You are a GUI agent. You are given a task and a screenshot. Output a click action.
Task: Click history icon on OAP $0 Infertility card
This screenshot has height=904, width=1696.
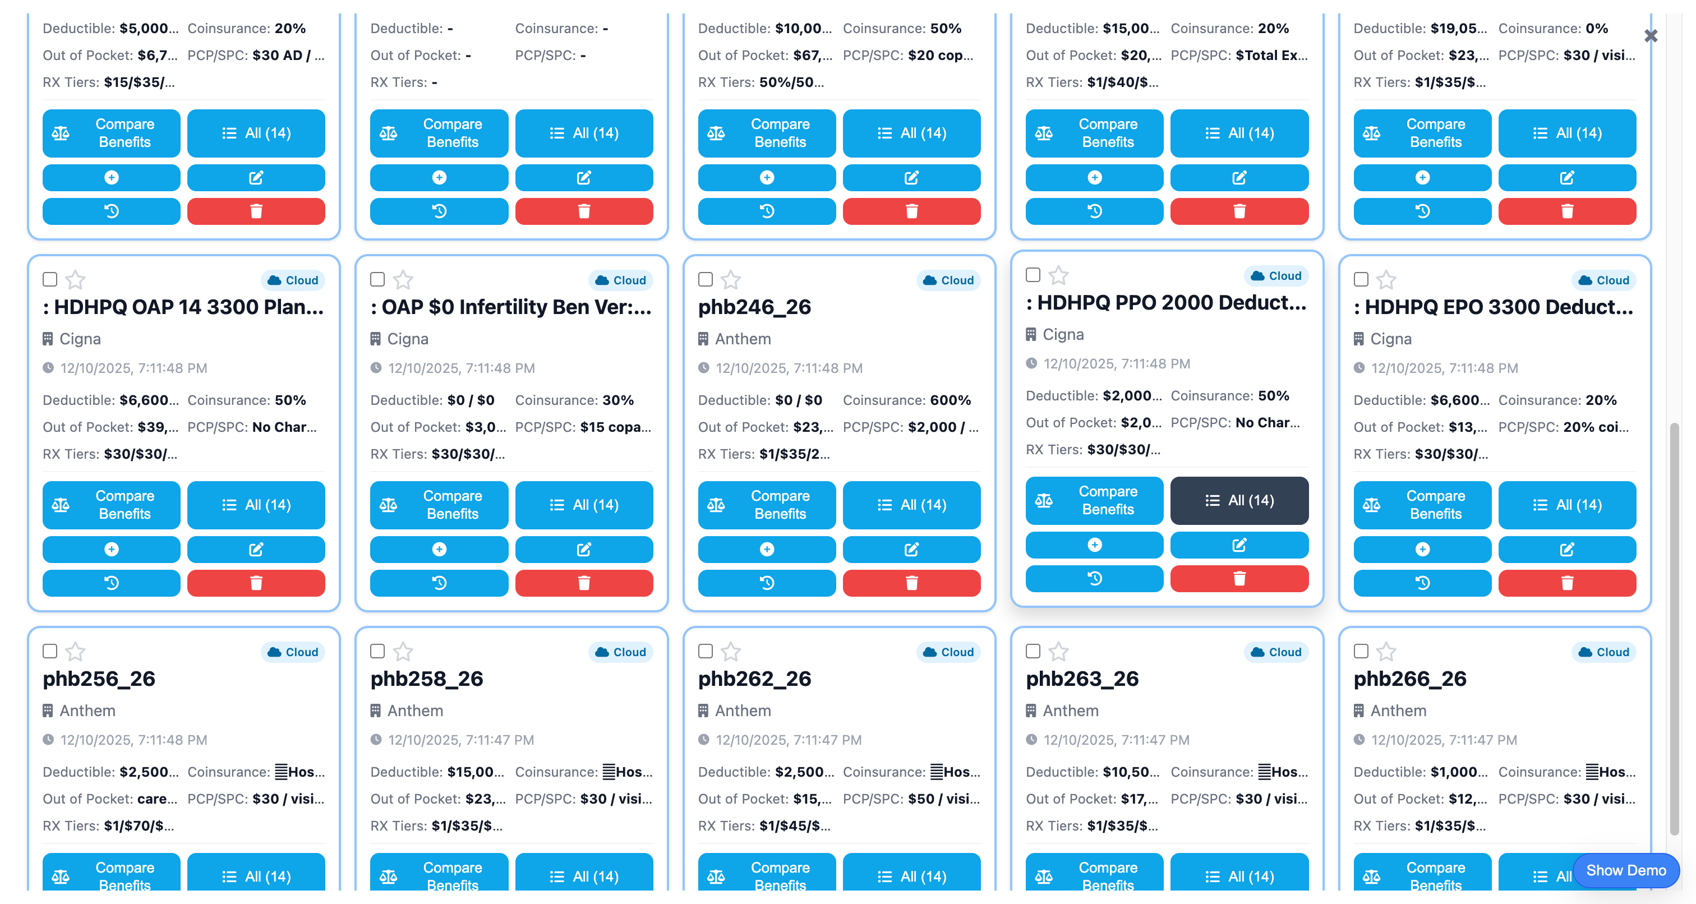(x=439, y=583)
